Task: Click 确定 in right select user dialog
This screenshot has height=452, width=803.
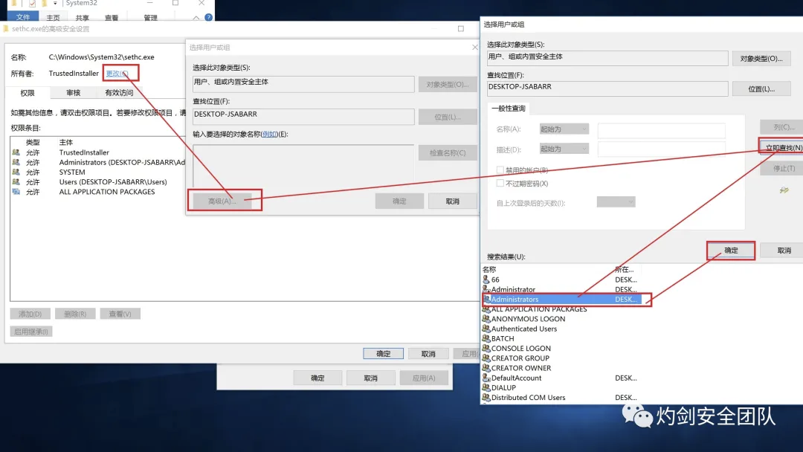Action: [731, 251]
